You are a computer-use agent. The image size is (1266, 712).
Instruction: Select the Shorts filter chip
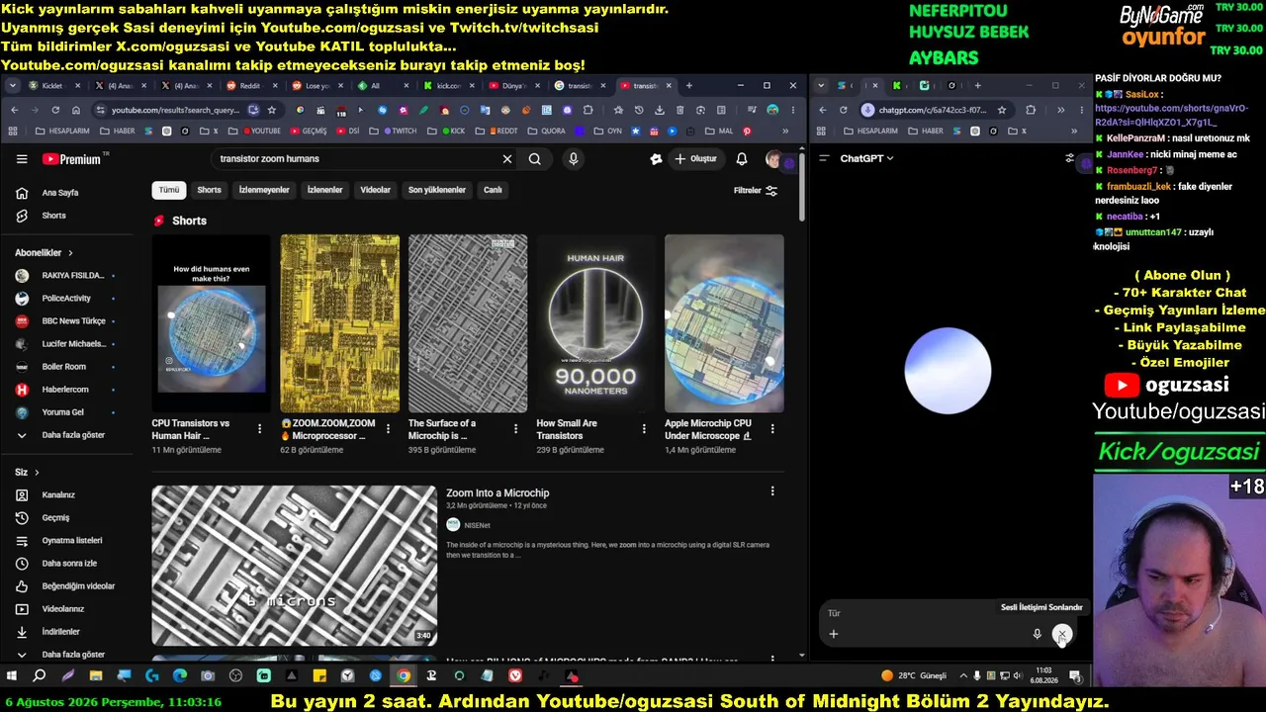pyautogui.click(x=209, y=190)
